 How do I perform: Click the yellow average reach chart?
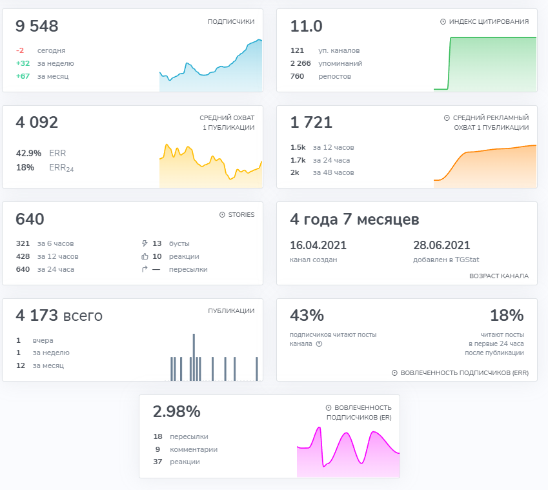pyautogui.click(x=210, y=166)
